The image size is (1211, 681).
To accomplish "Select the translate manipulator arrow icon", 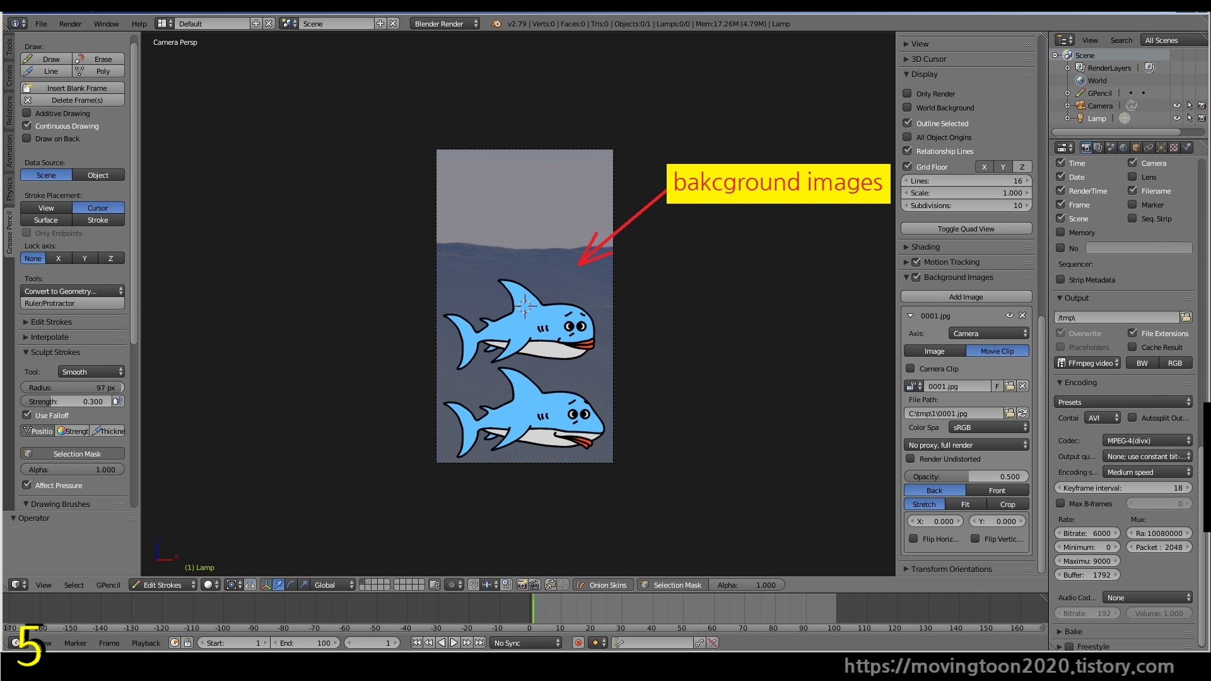I will pyautogui.click(x=278, y=585).
